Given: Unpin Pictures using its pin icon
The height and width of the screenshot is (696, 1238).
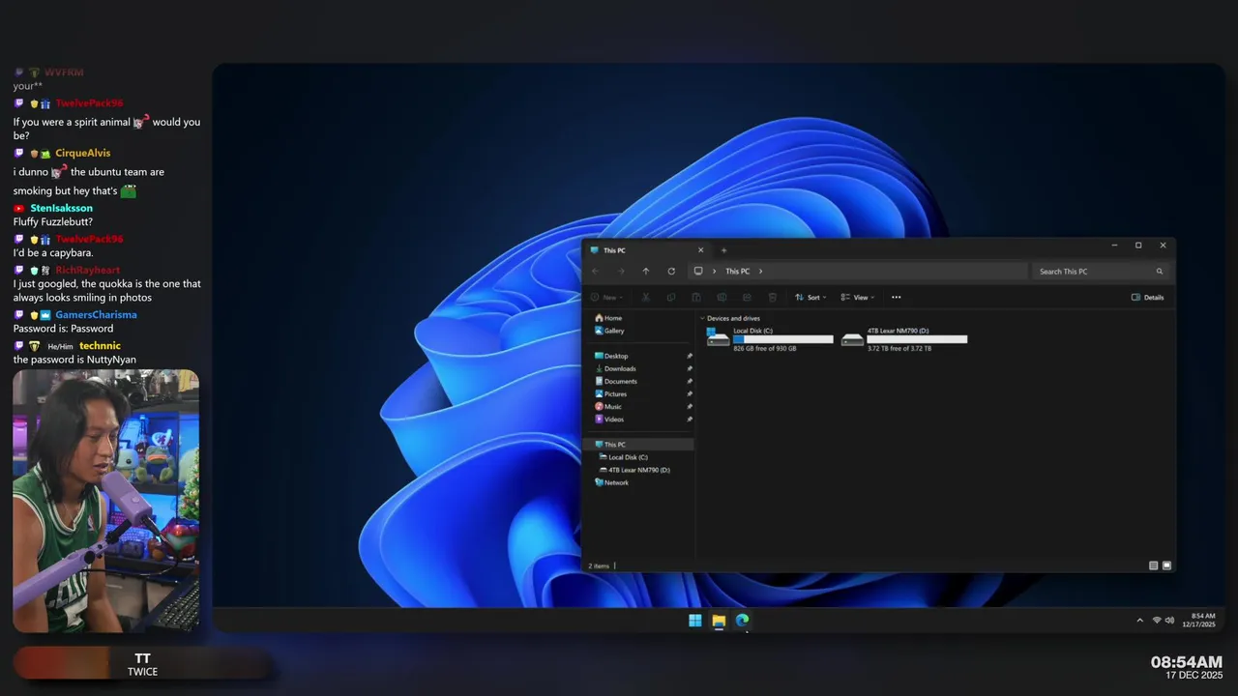Looking at the screenshot, I should [690, 393].
